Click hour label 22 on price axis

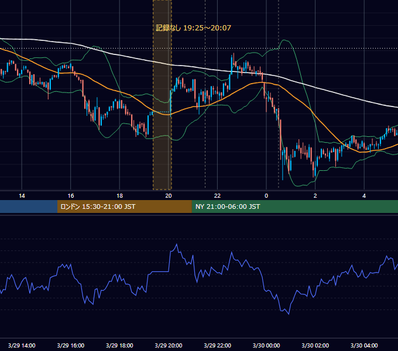217,196
